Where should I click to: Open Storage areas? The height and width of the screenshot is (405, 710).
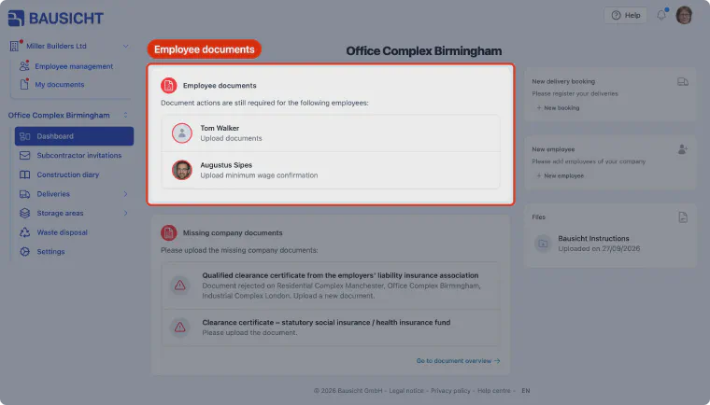click(x=60, y=213)
